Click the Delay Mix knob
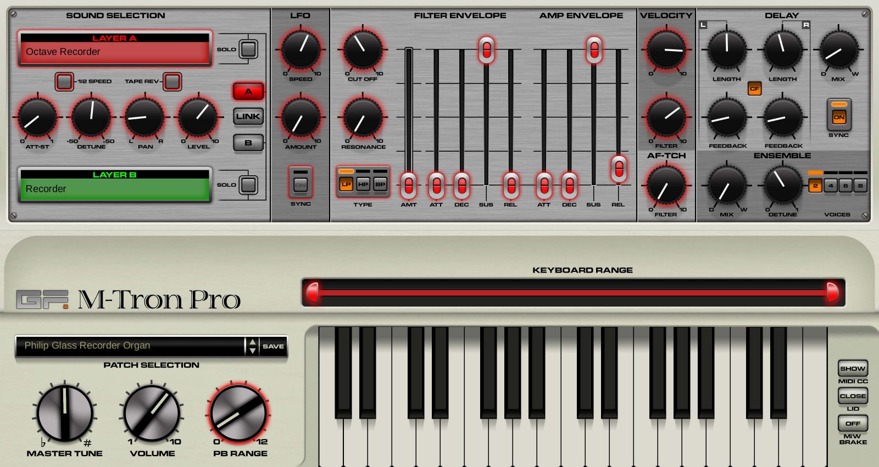 pos(838,50)
